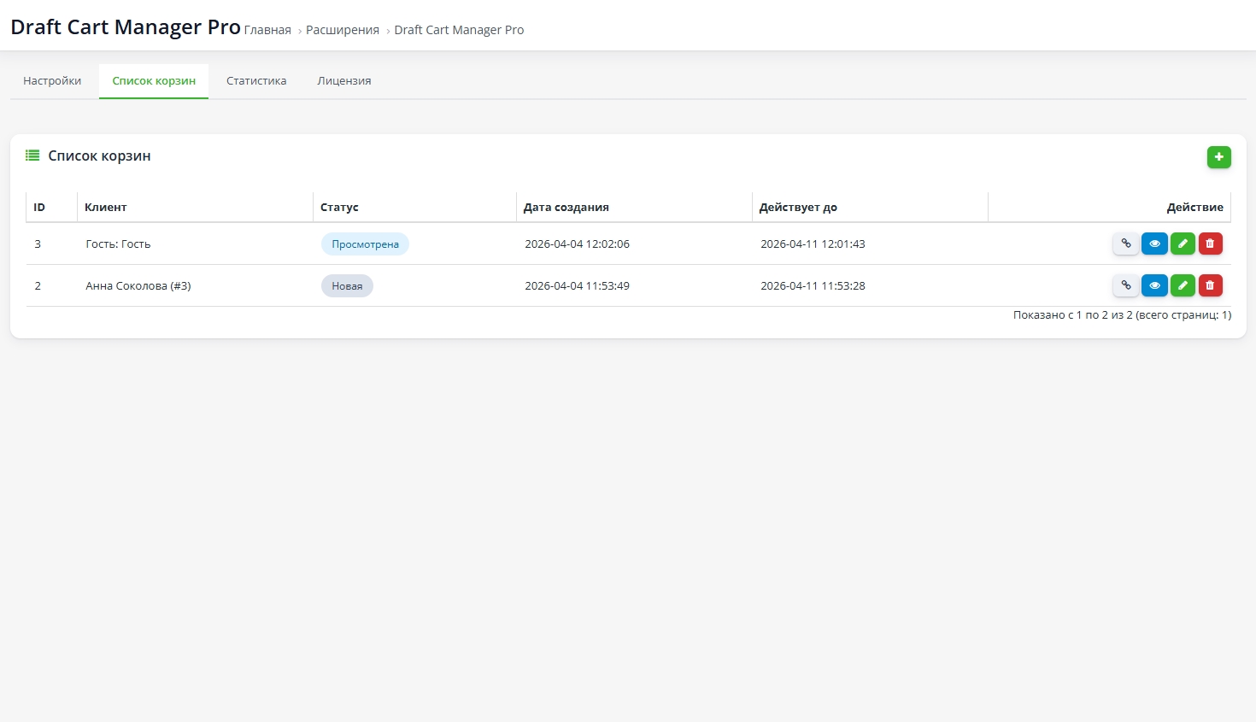View guest cart ID 3 with eye icon
This screenshot has width=1256, height=722.
(x=1153, y=244)
